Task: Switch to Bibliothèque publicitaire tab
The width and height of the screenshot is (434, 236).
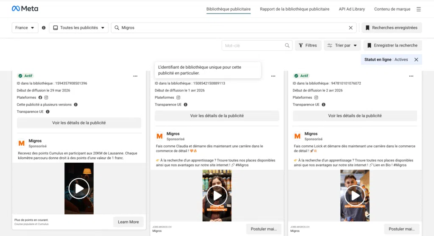Action: (x=228, y=9)
